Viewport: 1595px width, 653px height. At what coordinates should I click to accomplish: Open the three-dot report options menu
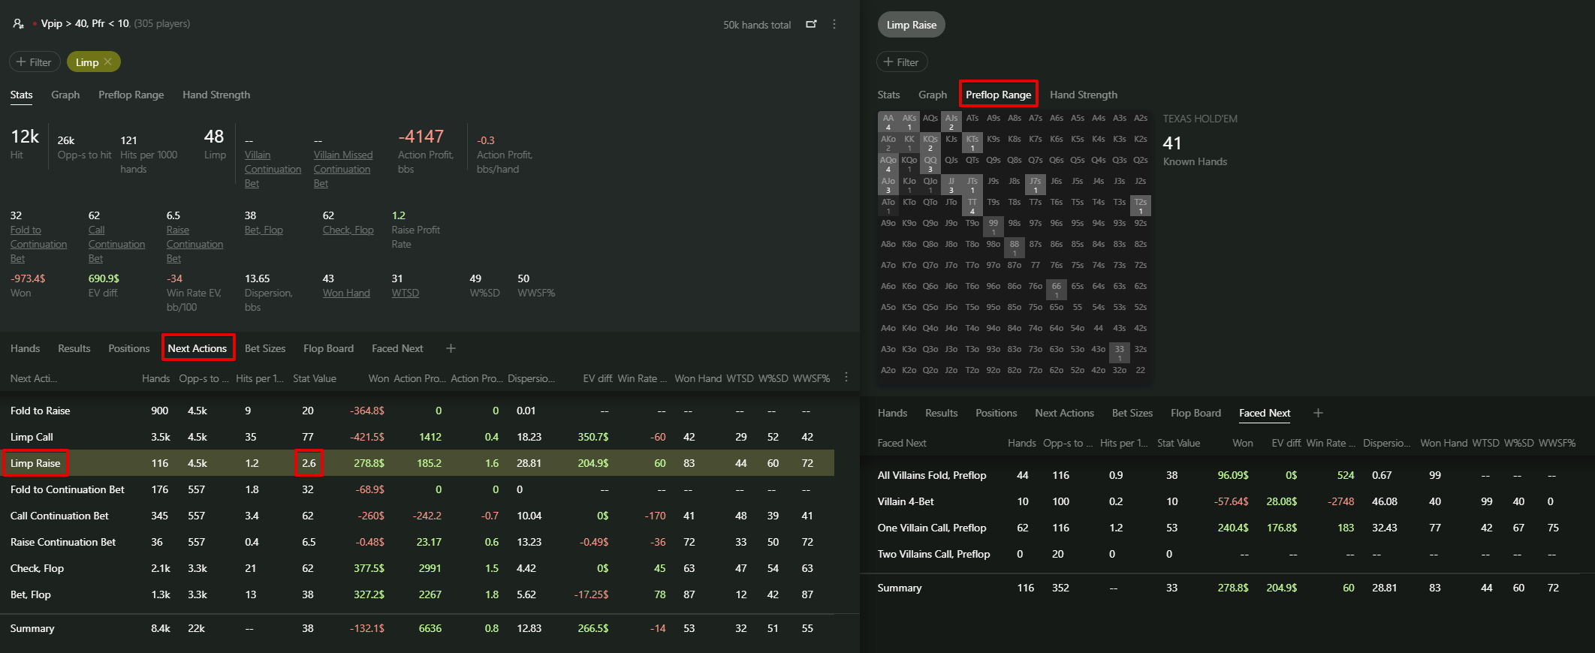[834, 24]
